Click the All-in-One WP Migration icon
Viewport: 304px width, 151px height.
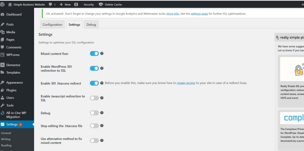point(2,113)
